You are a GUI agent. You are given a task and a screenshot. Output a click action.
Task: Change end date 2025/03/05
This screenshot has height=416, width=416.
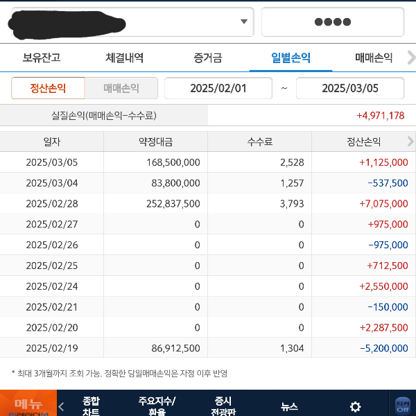(x=349, y=88)
